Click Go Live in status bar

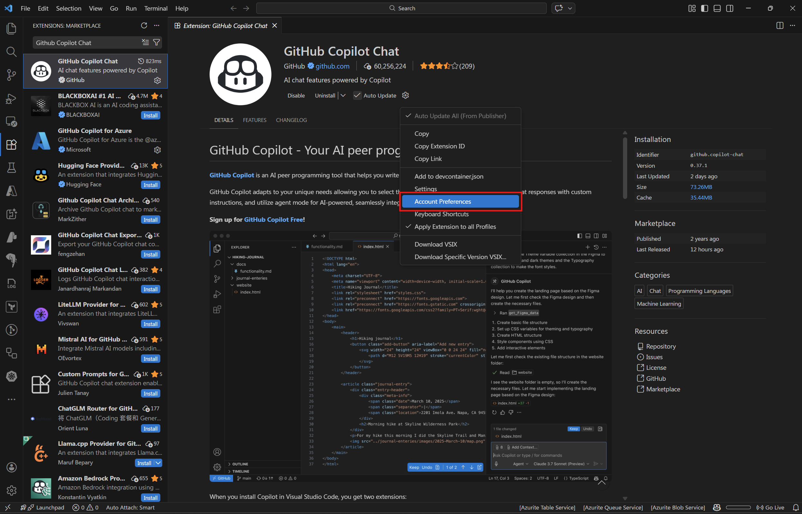(x=770, y=508)
